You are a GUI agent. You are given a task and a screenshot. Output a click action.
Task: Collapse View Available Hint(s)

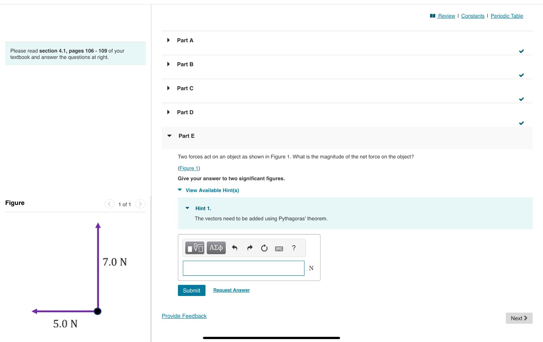coord(180,190)
